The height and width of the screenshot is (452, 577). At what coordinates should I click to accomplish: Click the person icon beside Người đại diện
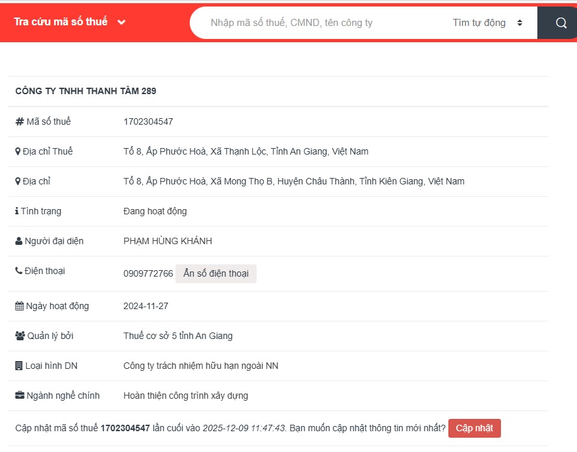[x=19, y=241]
